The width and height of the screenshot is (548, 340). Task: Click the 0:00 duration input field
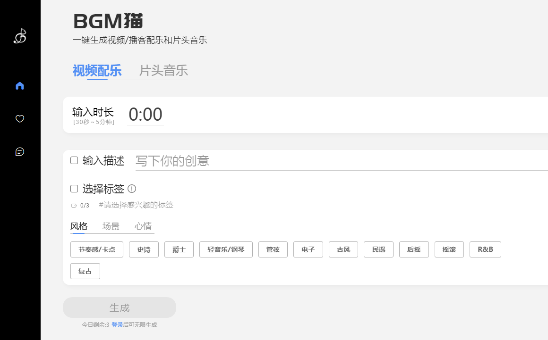pyautogui.click(x=146, y=114)
